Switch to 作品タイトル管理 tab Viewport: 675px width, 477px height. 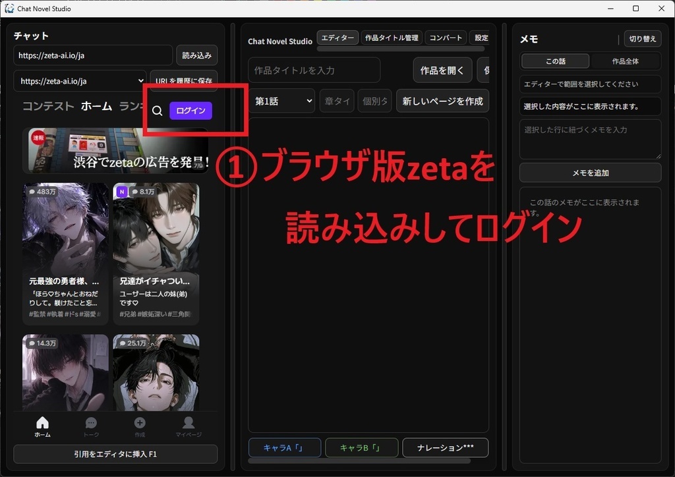coord(392,38)
